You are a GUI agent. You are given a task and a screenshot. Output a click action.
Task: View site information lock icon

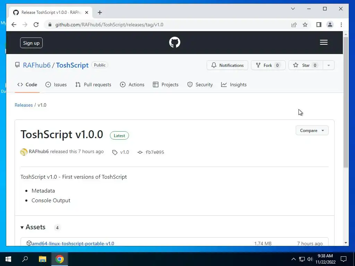(x=50, y=25)
